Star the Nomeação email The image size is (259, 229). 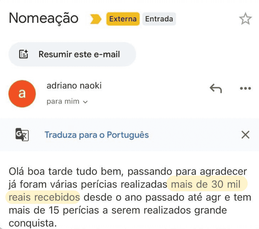pos(245,19)
